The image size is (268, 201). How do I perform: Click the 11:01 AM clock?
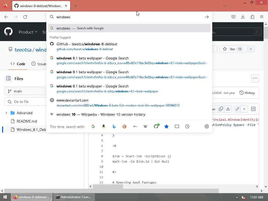pos(256,197)
